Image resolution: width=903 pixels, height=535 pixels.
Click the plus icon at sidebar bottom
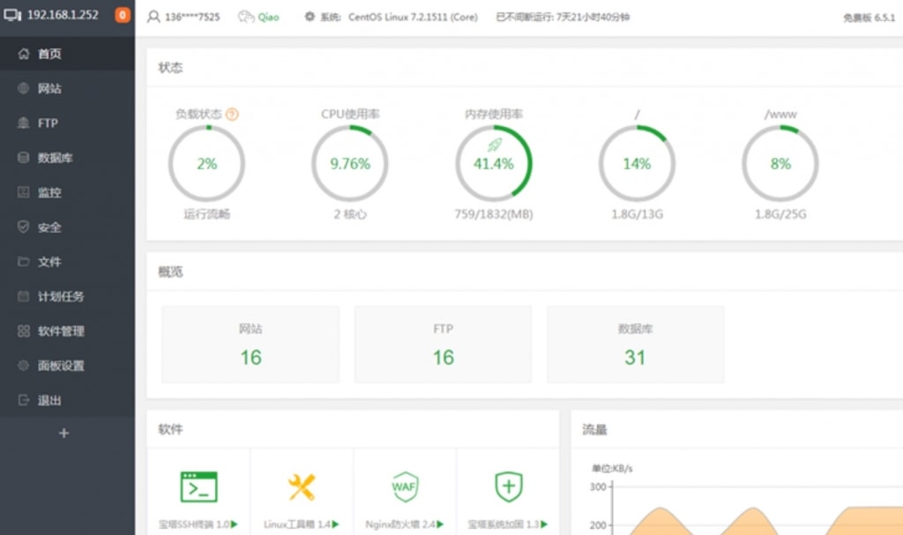[63, 433]
